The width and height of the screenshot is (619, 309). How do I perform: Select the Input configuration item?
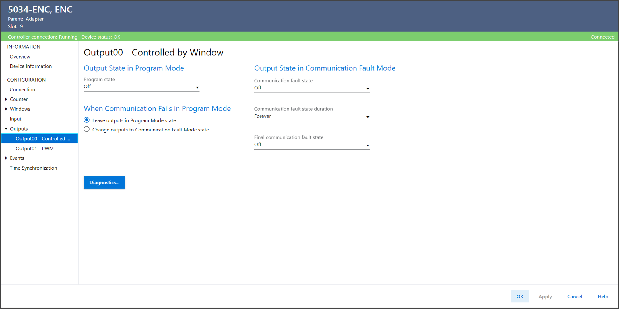[x=16, y=119]
